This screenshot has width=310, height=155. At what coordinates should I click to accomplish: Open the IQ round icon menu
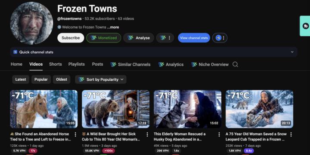[x=220, y=38]
